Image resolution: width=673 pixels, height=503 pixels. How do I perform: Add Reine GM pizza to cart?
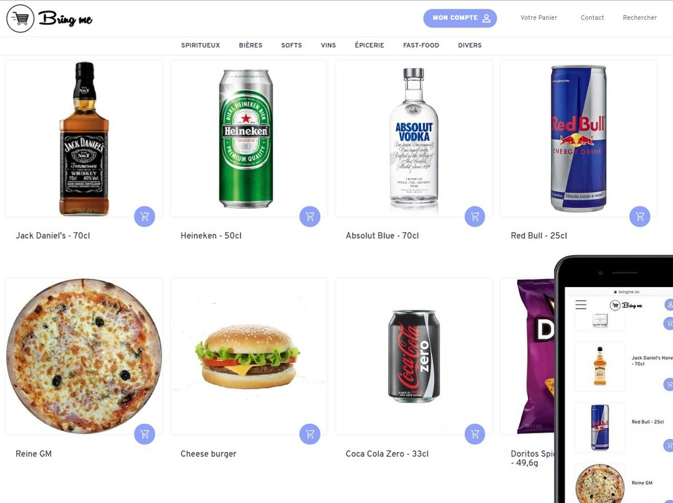pyautogui.click(x=145, y=434)
